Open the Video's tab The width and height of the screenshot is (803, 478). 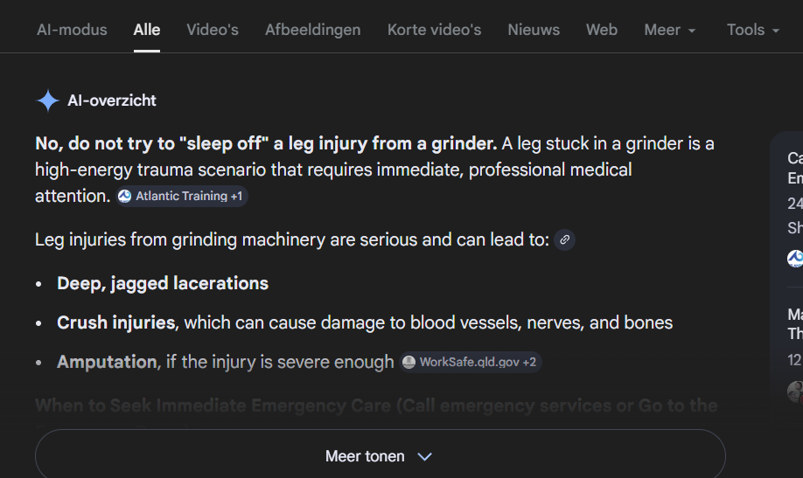point(213,30)
